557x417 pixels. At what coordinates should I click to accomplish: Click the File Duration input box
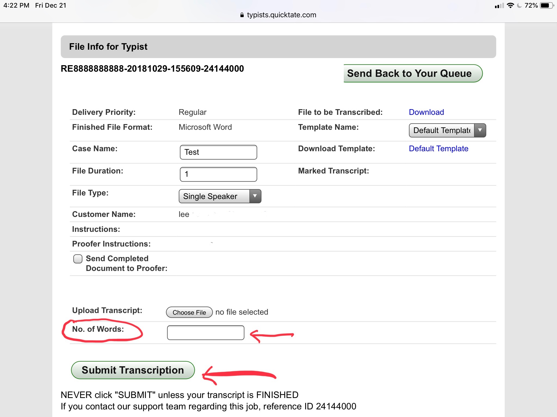(x=218, y=174)
